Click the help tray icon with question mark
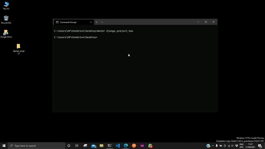Viewport: 265px width, 149px height. click(x=208, y=146)
